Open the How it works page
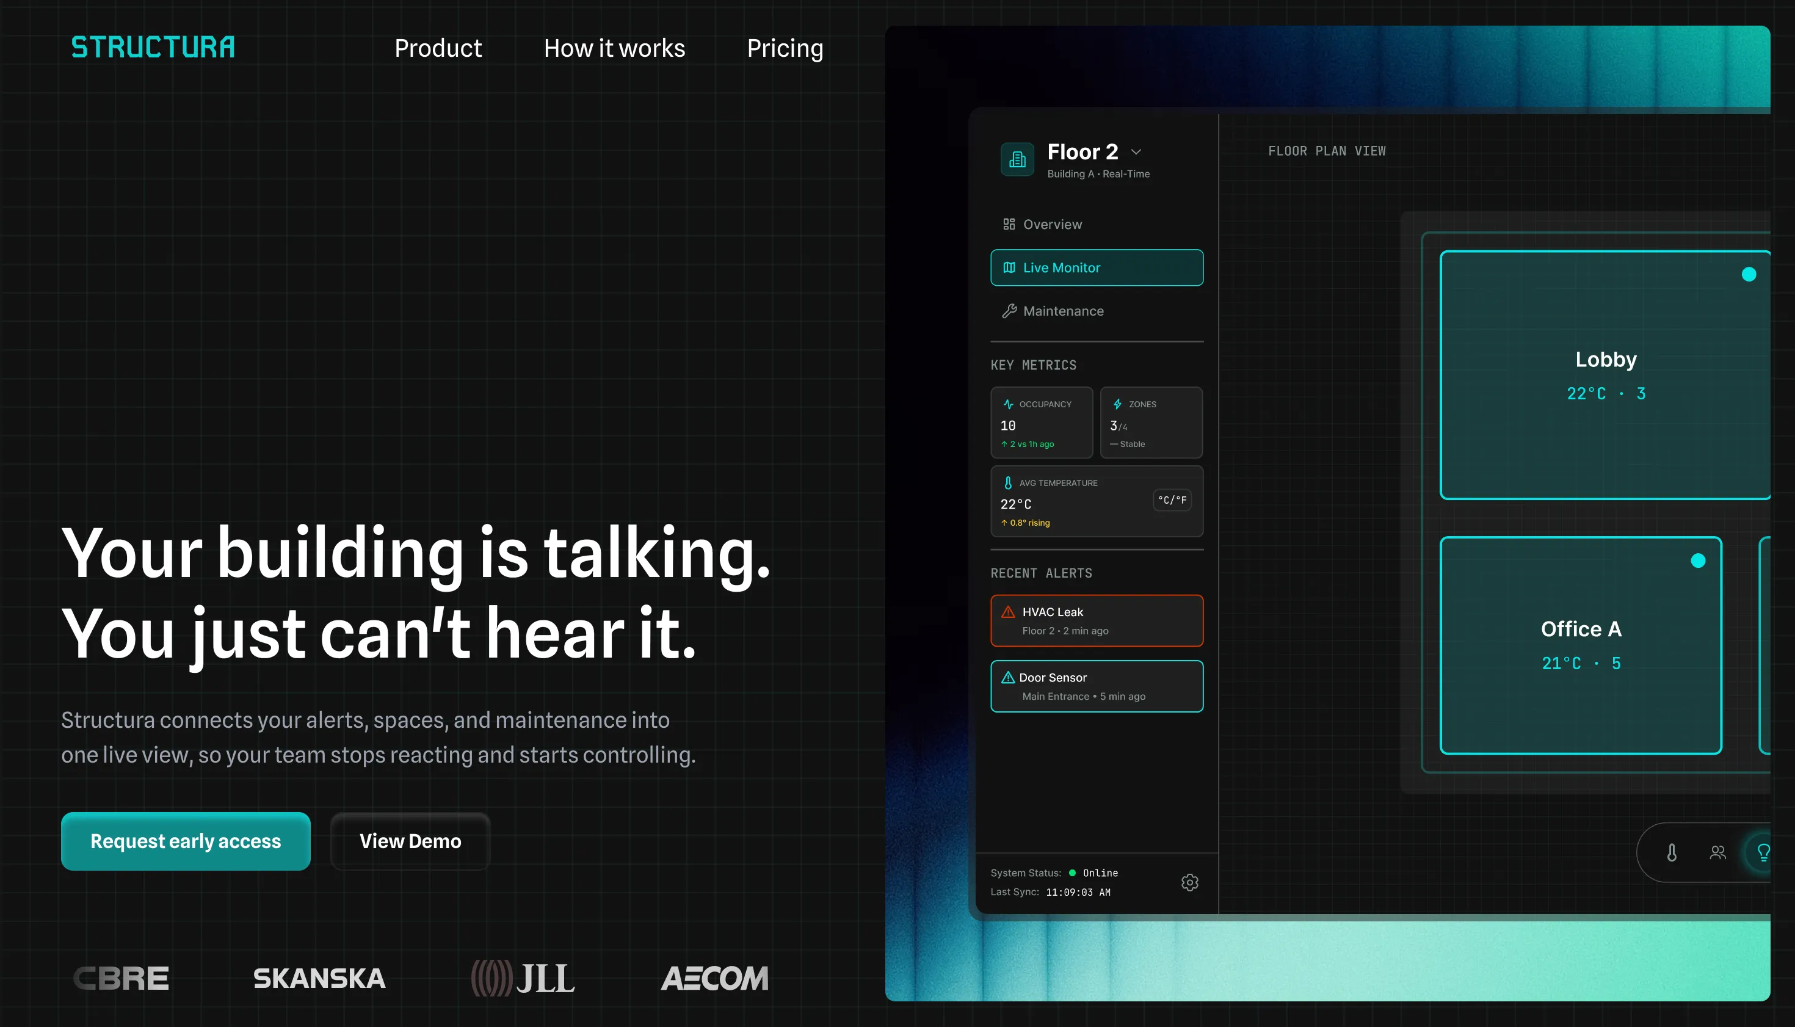This screenshot has width=1795, height=1027. pos(614,48)
